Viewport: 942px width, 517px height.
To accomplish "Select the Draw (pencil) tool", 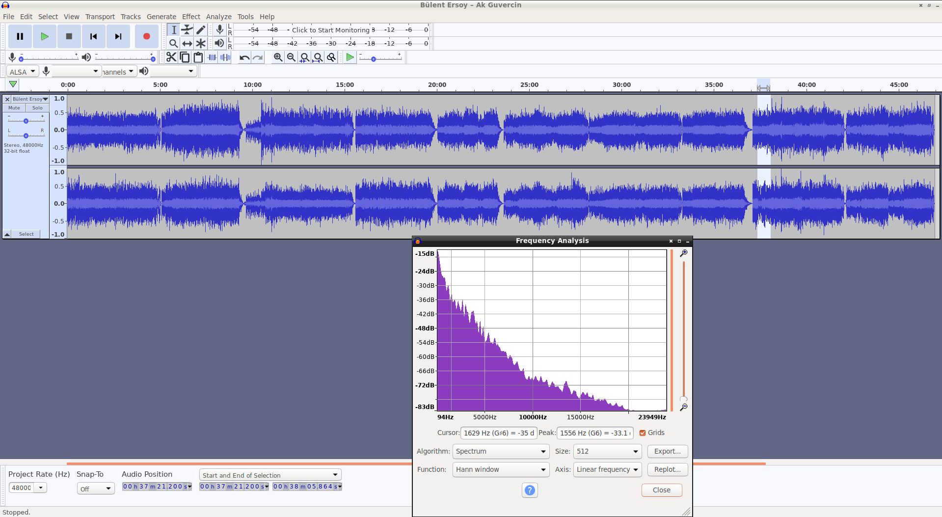I will tap(201, 30).
